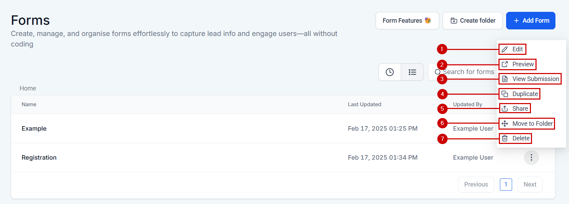The width and height of the screenshot is (569, 204).
Task: Click the Name column header
Action: pyautogui.click(x=29, y=104)
